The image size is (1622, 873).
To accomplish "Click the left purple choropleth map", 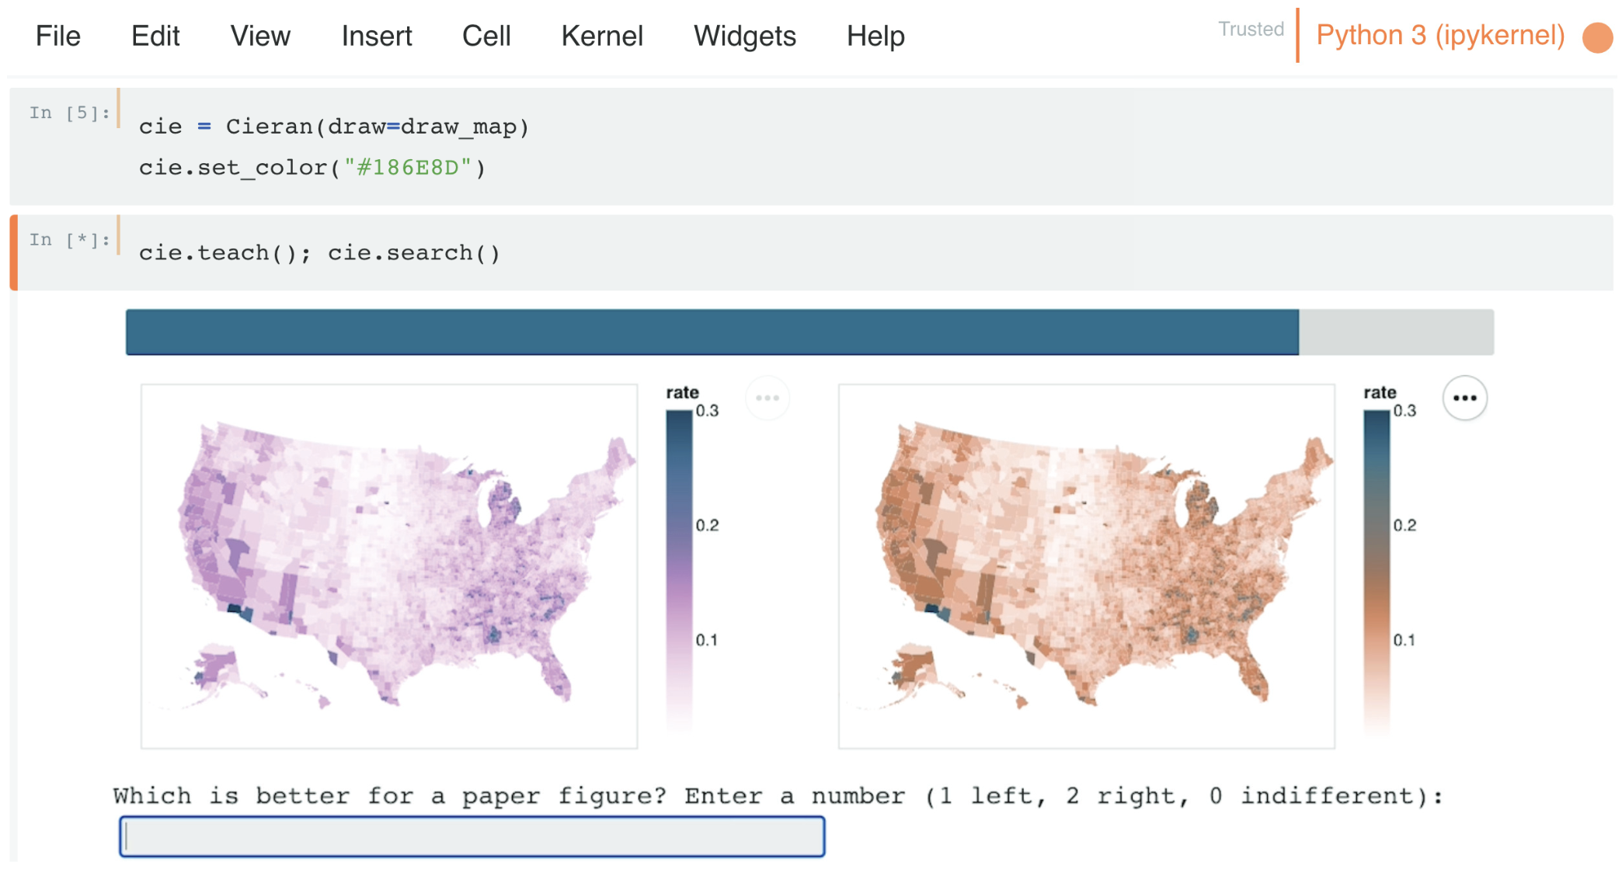I will pos(389,566).
